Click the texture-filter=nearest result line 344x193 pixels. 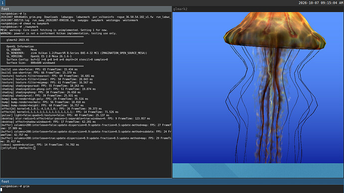tap(47, 76)
